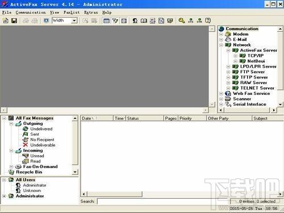Click the gold key toolbar icon
Image resolution: width=284 pixels, height=213 pixels.
(x=182, y=20)
